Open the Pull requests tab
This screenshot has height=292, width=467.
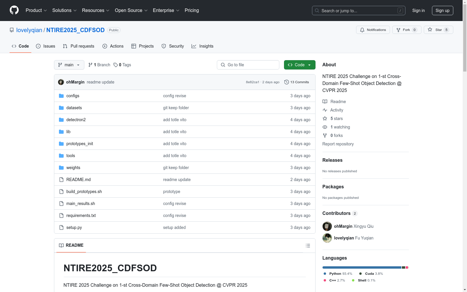tap(79, 46)
